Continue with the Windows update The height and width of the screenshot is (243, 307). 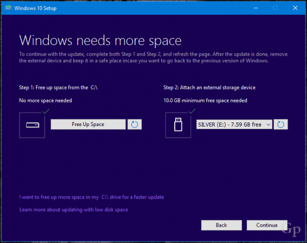tap(267, 225)
